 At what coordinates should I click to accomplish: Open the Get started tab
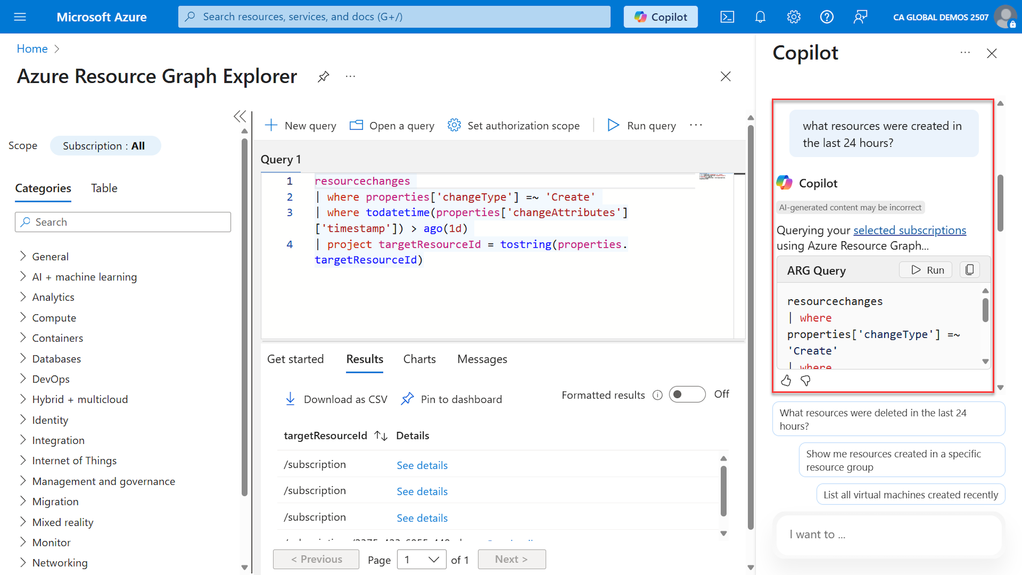click(295, 359)
